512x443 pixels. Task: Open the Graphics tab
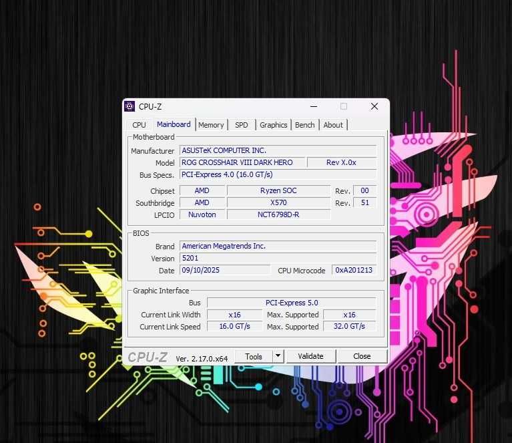[274, 125]
